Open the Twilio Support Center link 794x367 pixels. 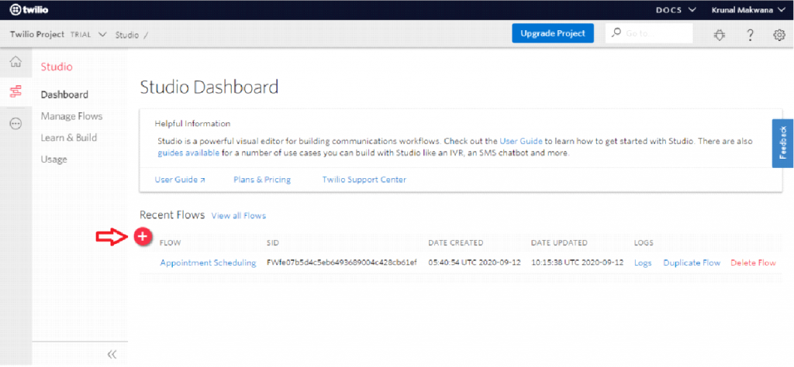point(364,180)
